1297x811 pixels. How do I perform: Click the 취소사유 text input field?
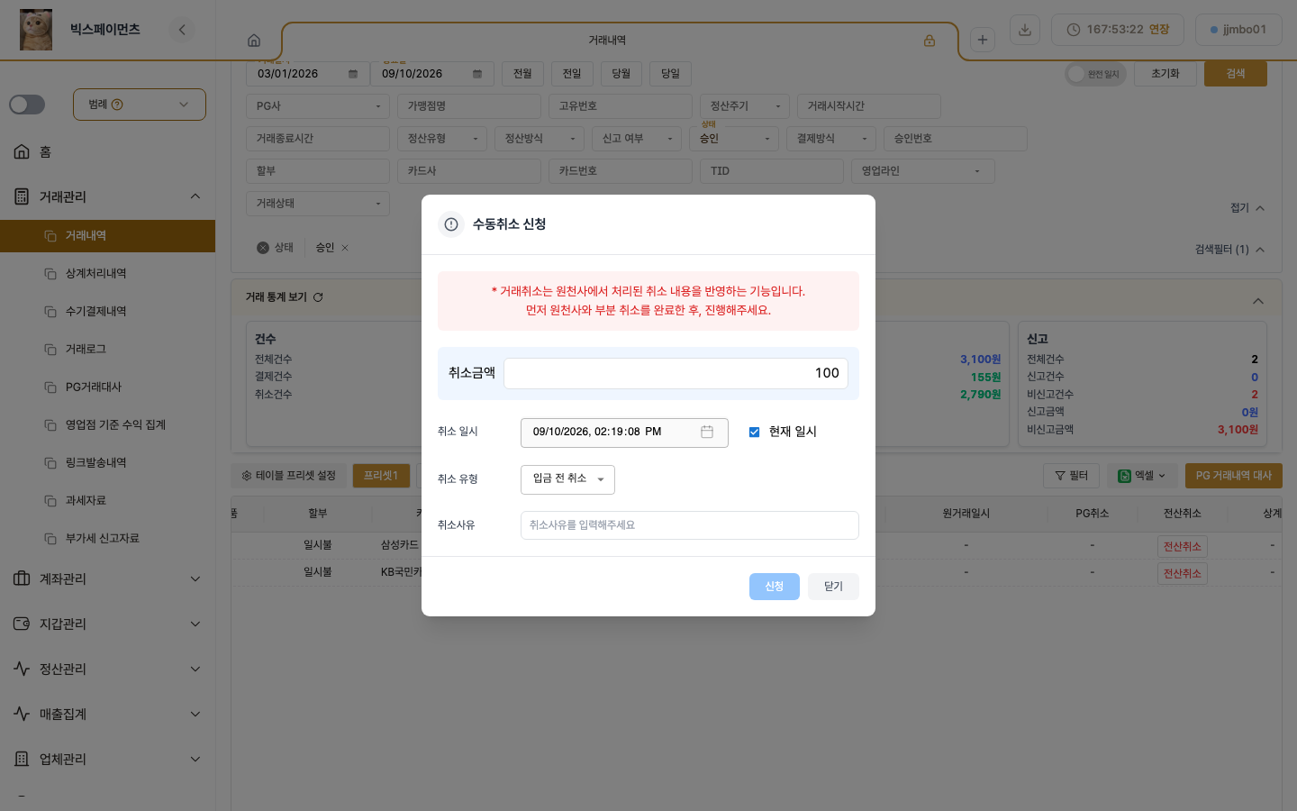(x=690, y=525)
